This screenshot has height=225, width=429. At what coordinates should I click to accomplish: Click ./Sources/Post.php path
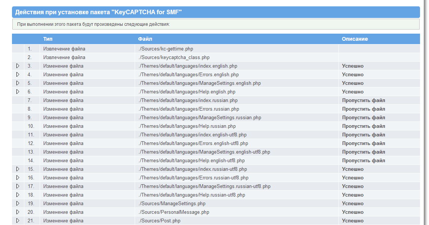tap(159, 221)
